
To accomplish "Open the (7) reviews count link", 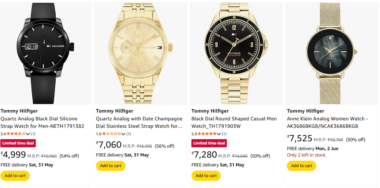I will [33, 134].
